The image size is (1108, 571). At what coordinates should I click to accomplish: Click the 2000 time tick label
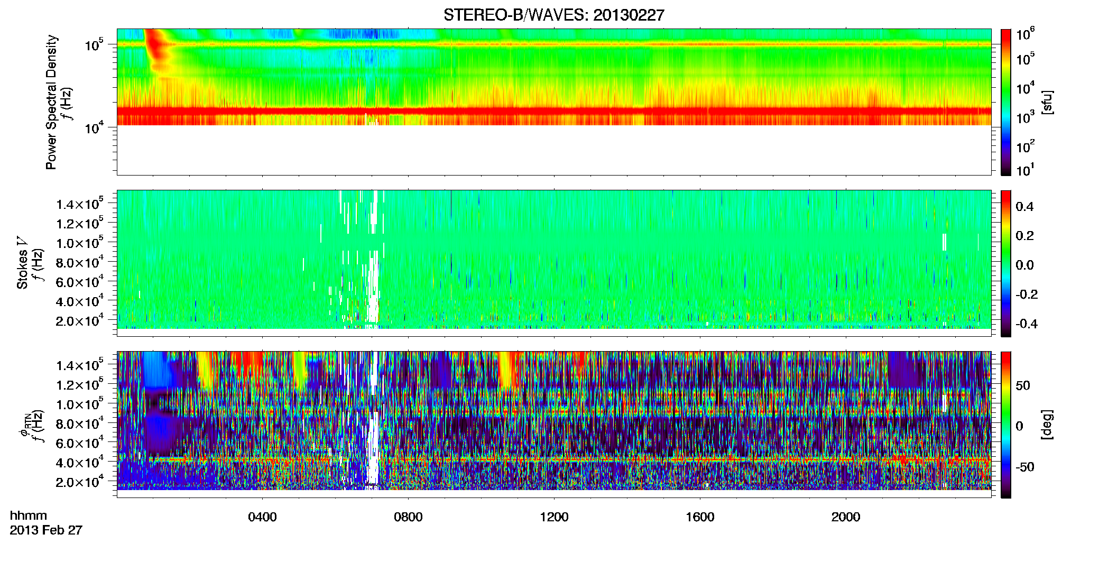point(846,517)
